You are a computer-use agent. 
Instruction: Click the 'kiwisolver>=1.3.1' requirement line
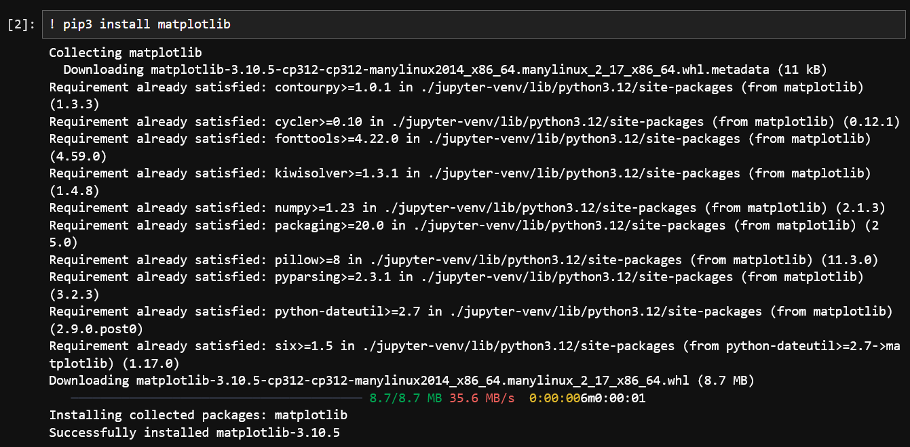click(459, 173)
